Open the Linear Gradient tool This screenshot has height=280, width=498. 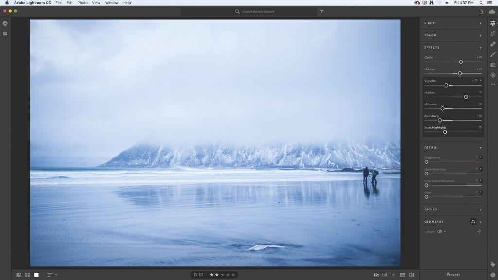[492, 64]
